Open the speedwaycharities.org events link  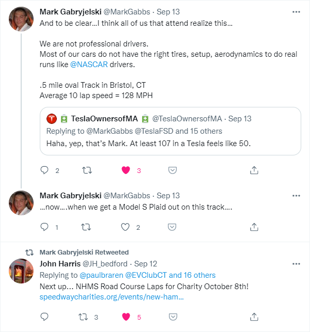click(112, 297)
